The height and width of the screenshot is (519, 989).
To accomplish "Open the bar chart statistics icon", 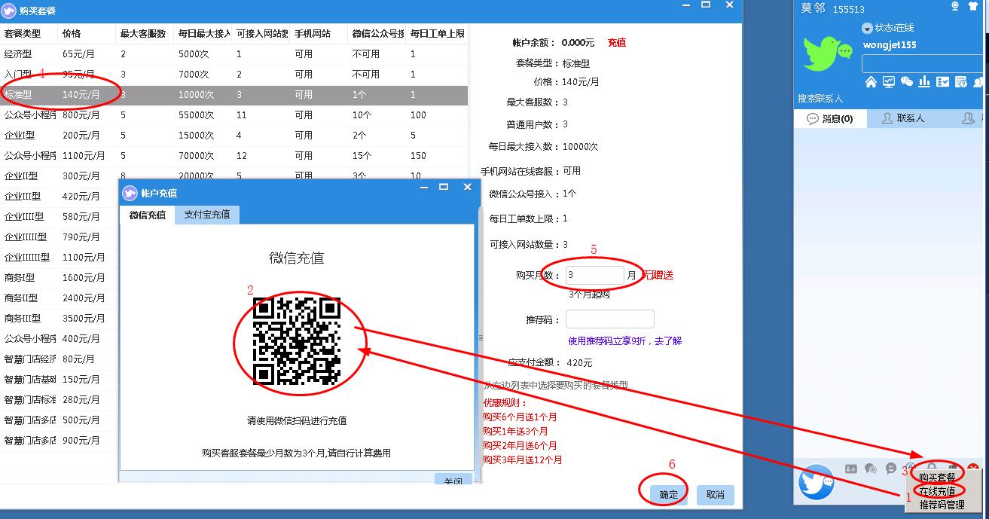I will coord(924,82).
